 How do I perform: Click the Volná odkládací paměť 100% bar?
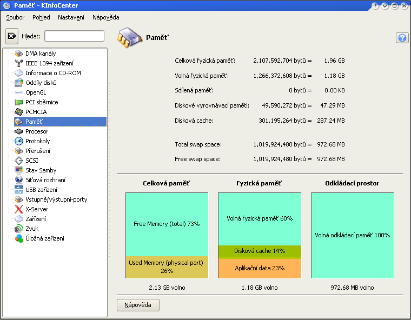(x=352, y=235)
